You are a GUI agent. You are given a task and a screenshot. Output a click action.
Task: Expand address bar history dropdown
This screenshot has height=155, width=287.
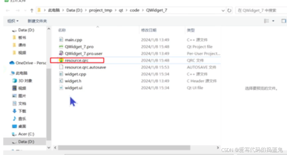(223, 10)
